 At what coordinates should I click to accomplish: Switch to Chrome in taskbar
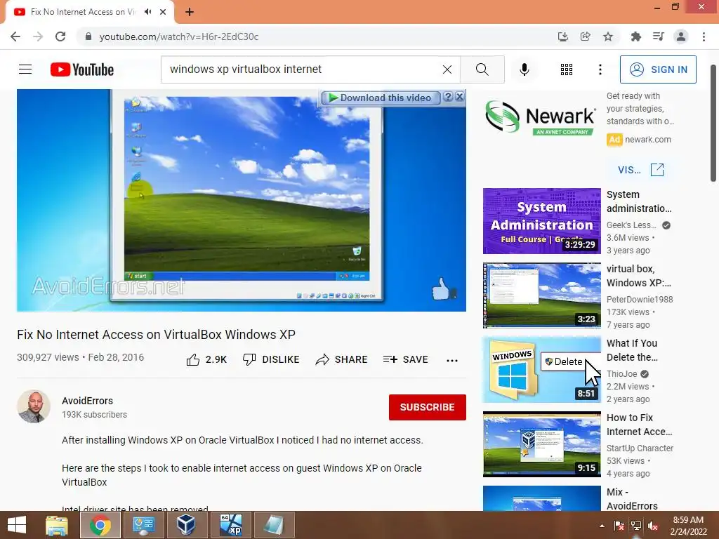pyautogui.click(x=100, y=525)
